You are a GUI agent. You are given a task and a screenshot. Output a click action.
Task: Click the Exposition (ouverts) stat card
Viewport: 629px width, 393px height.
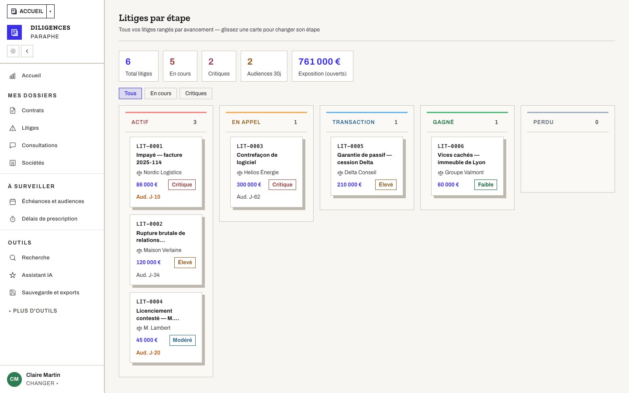[322, 66]
